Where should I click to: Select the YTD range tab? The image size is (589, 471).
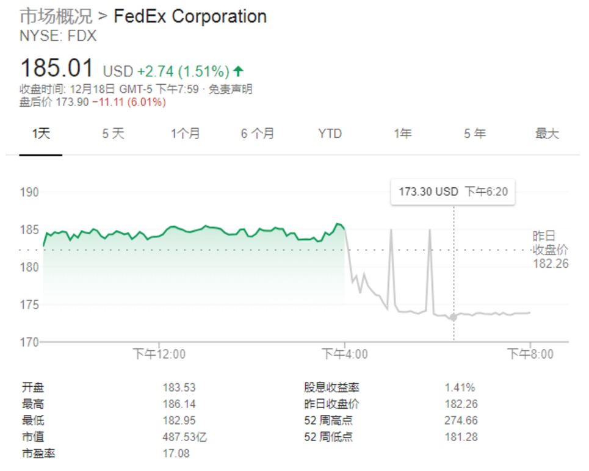tap(330, 134)
